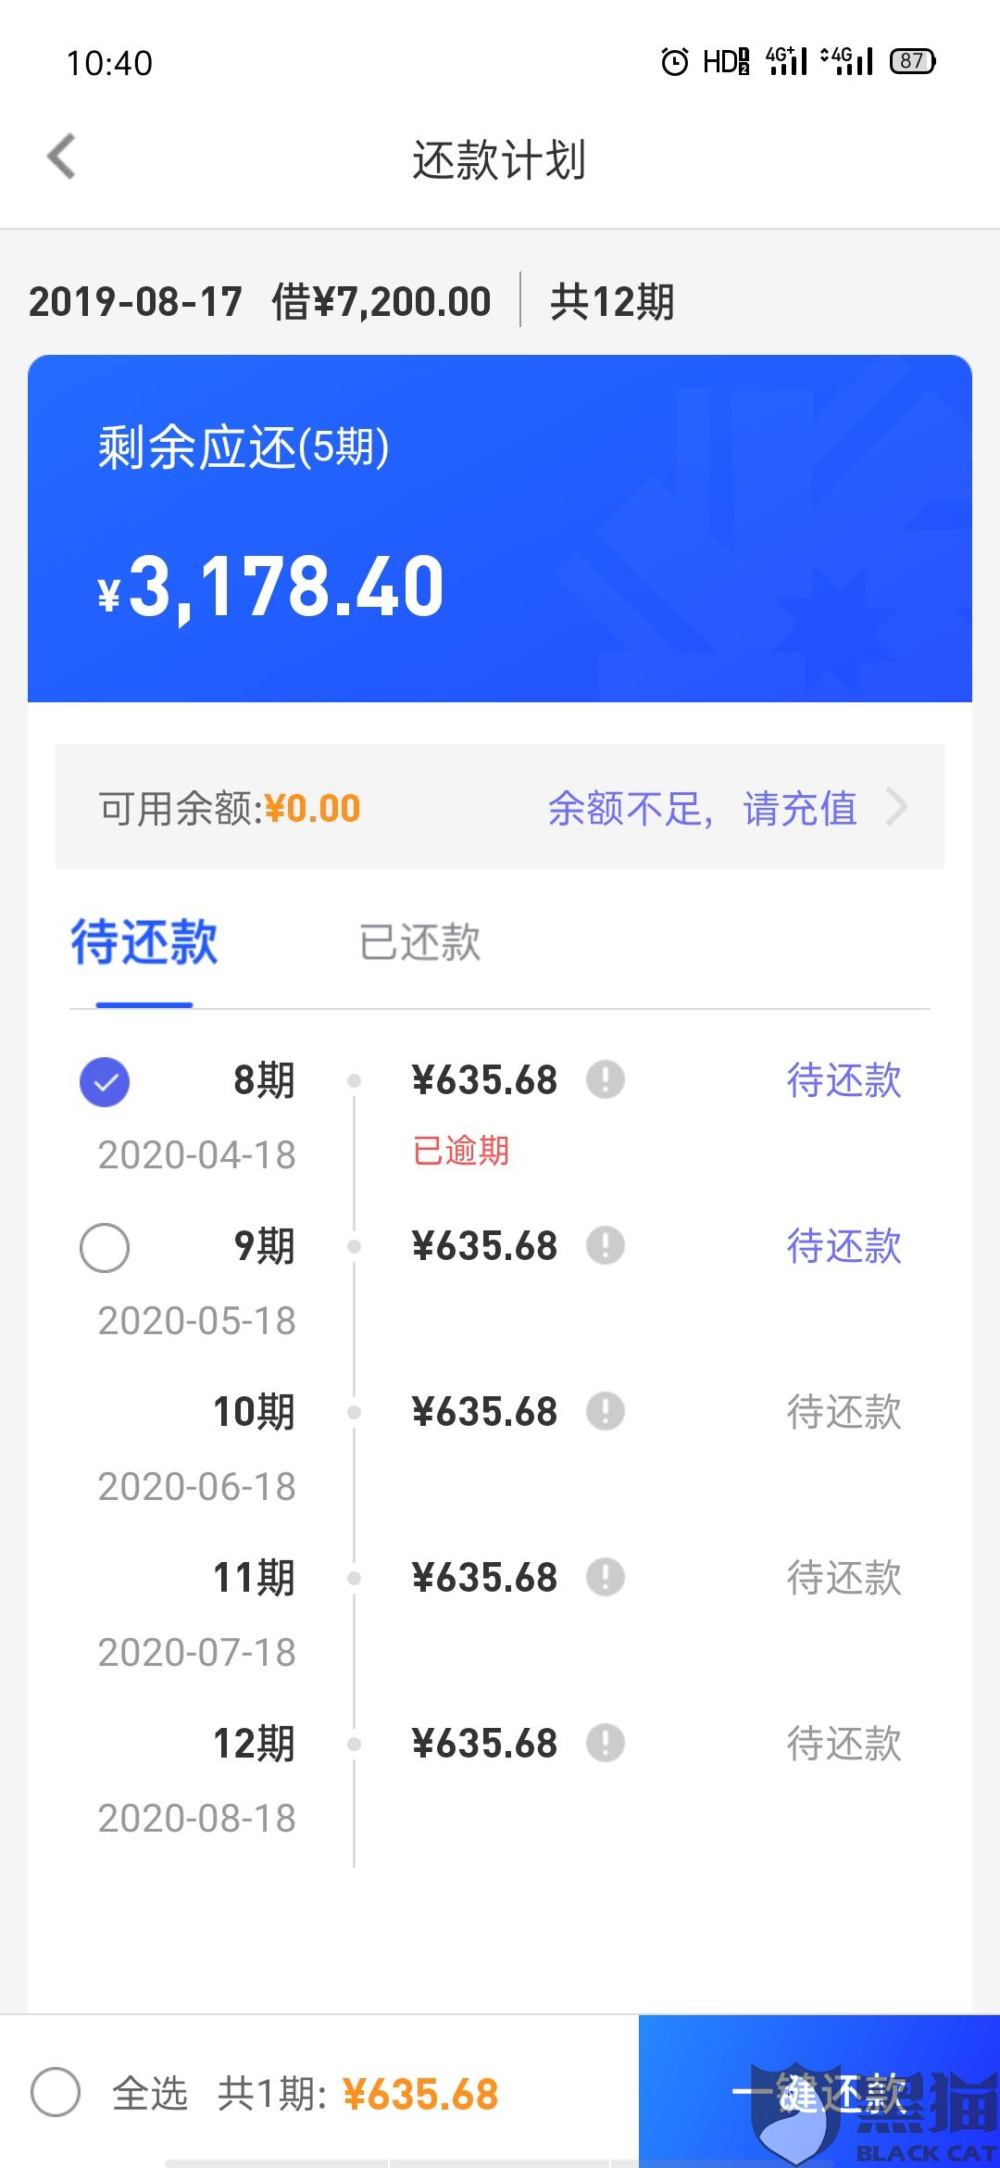The image size is (1000, 2168).
Task: Select the period 9 checkbox
Action: (105, 1247)
